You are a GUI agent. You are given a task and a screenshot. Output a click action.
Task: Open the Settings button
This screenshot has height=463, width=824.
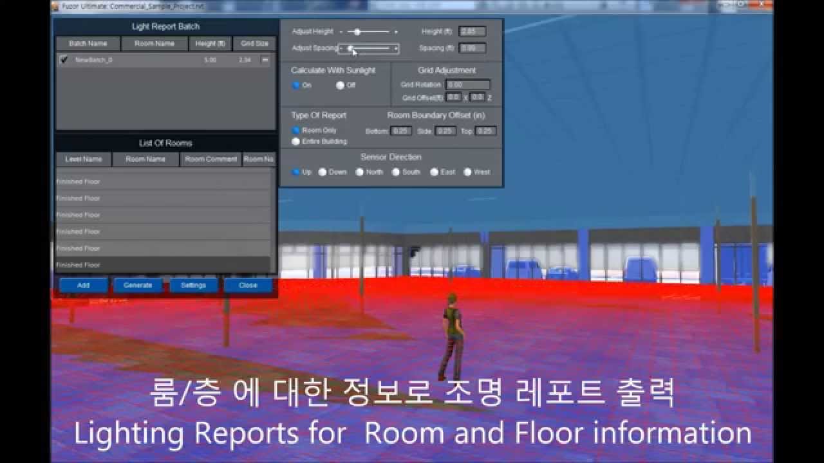pyautogui.click(x=193, y=285)
